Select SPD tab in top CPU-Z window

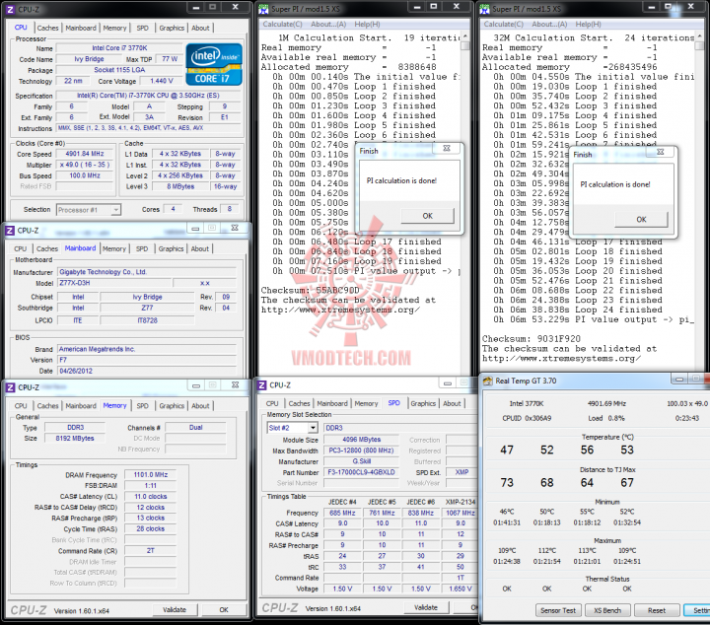click(143, 28)
